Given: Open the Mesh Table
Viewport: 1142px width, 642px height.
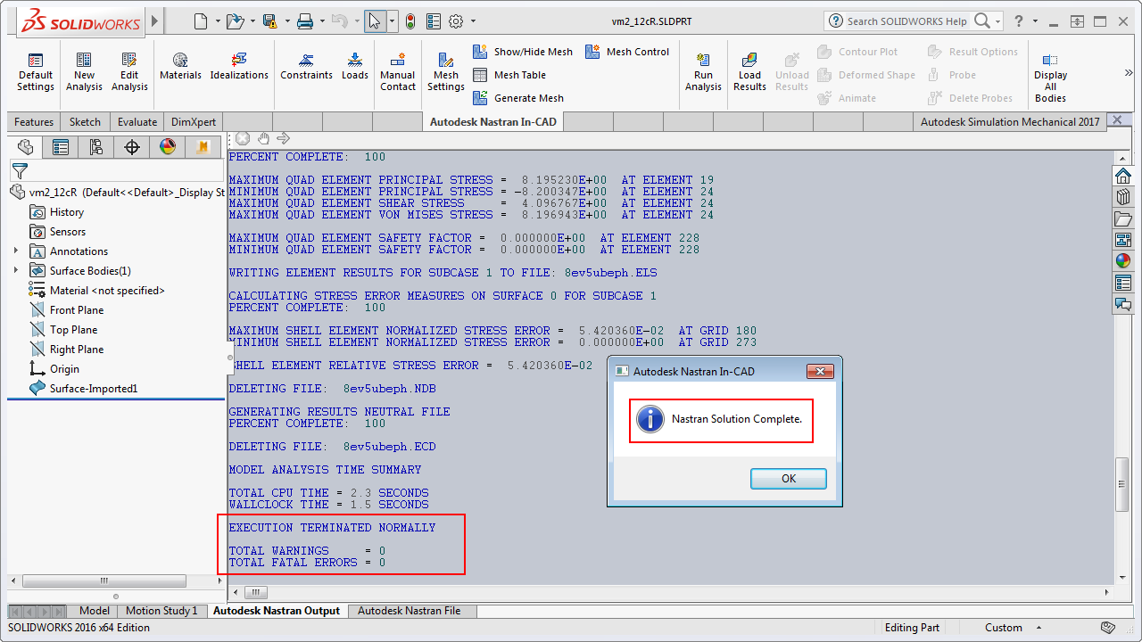Looking at the screenshot, I should [509, 75].
